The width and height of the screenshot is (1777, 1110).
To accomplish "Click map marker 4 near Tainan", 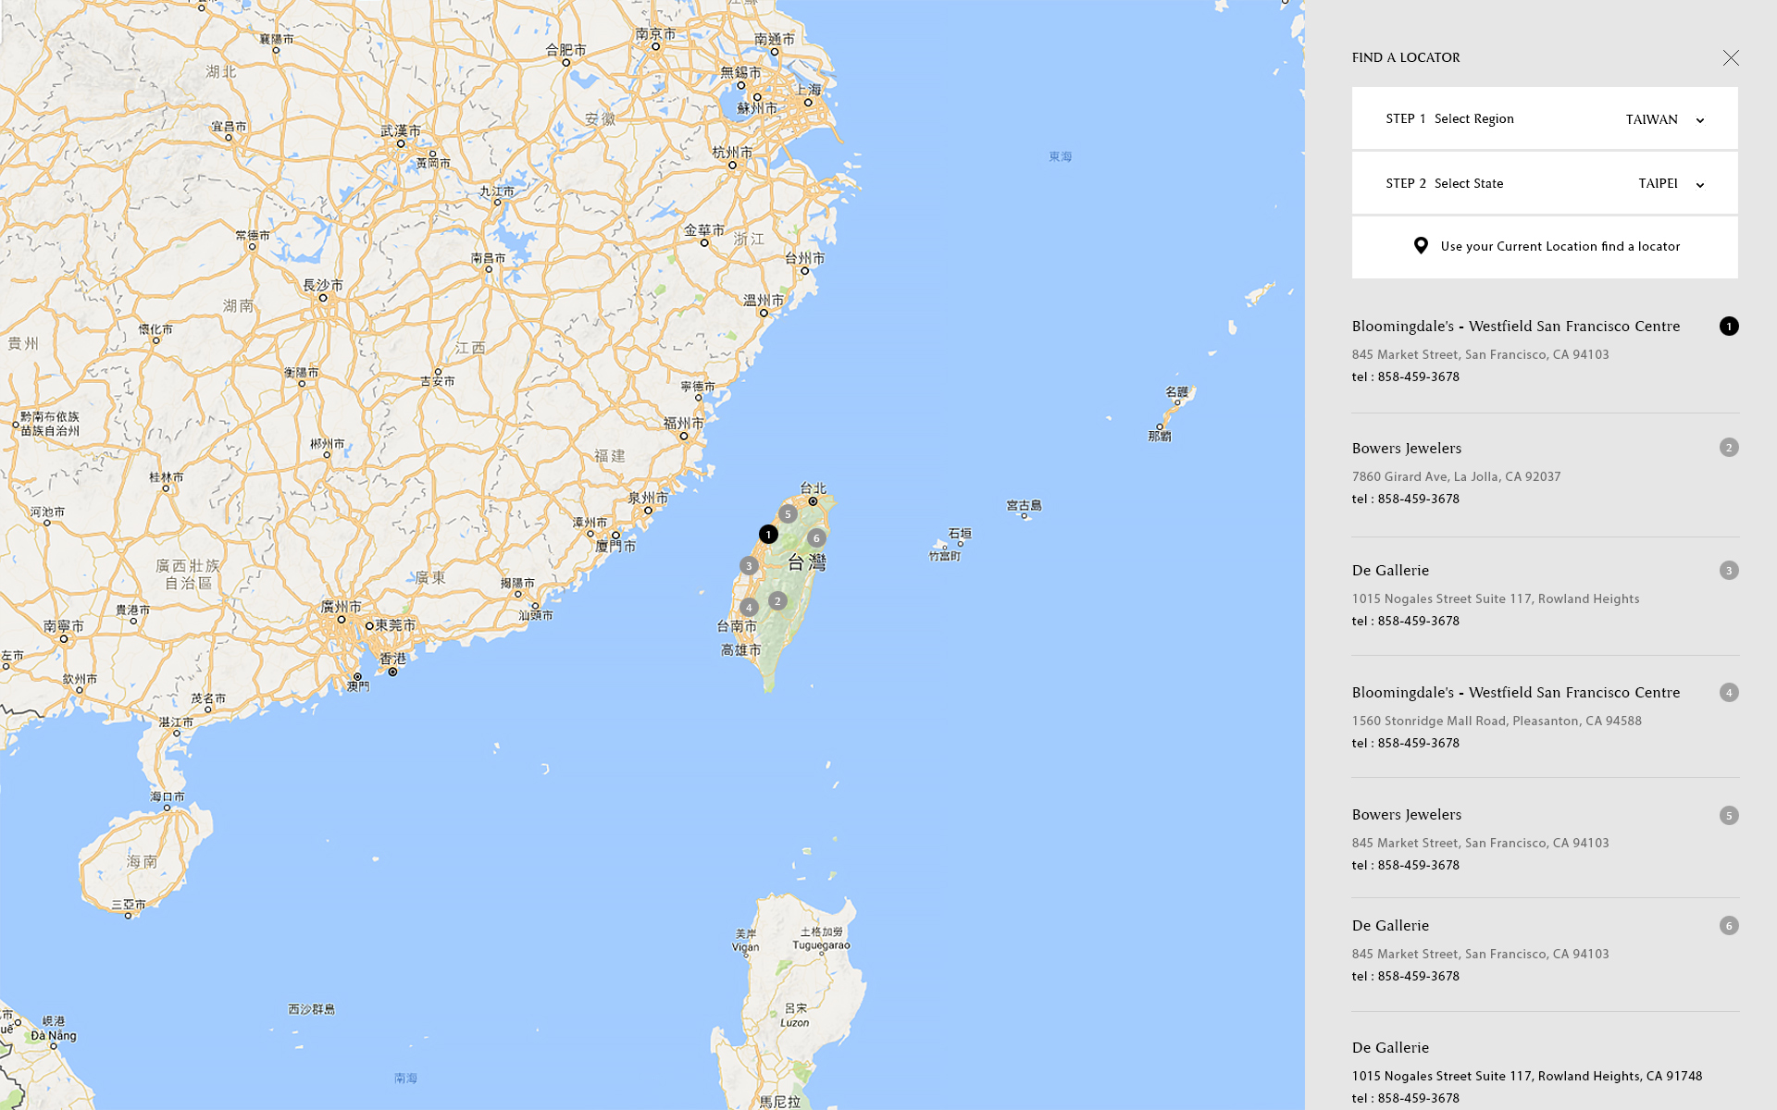I will click(x=749, y=608).
